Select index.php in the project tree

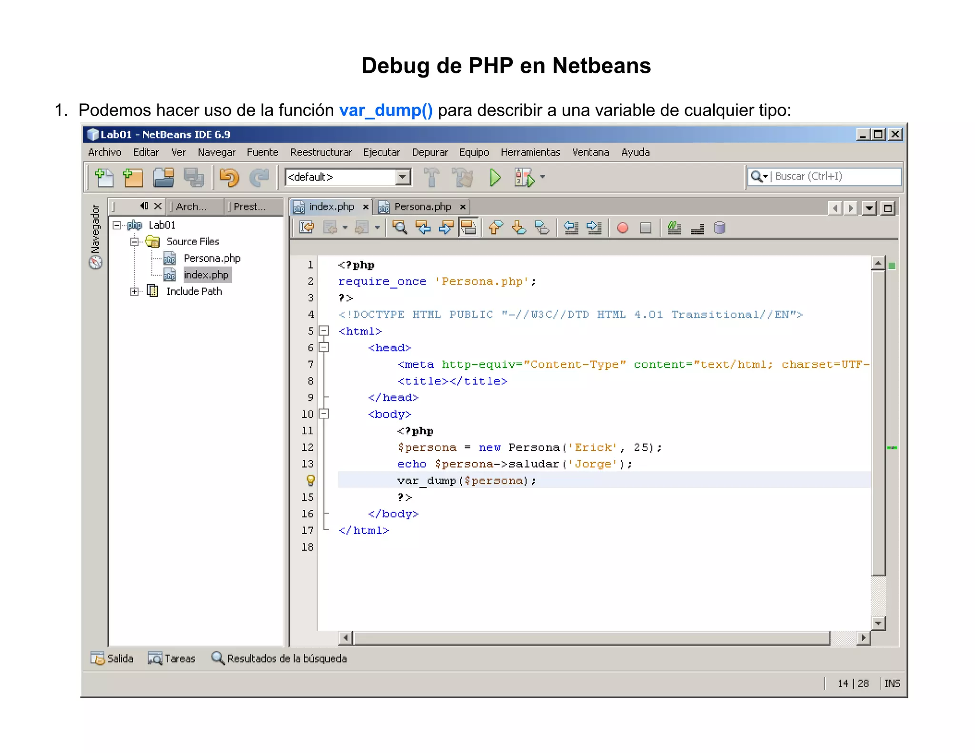tap(206, 275)
